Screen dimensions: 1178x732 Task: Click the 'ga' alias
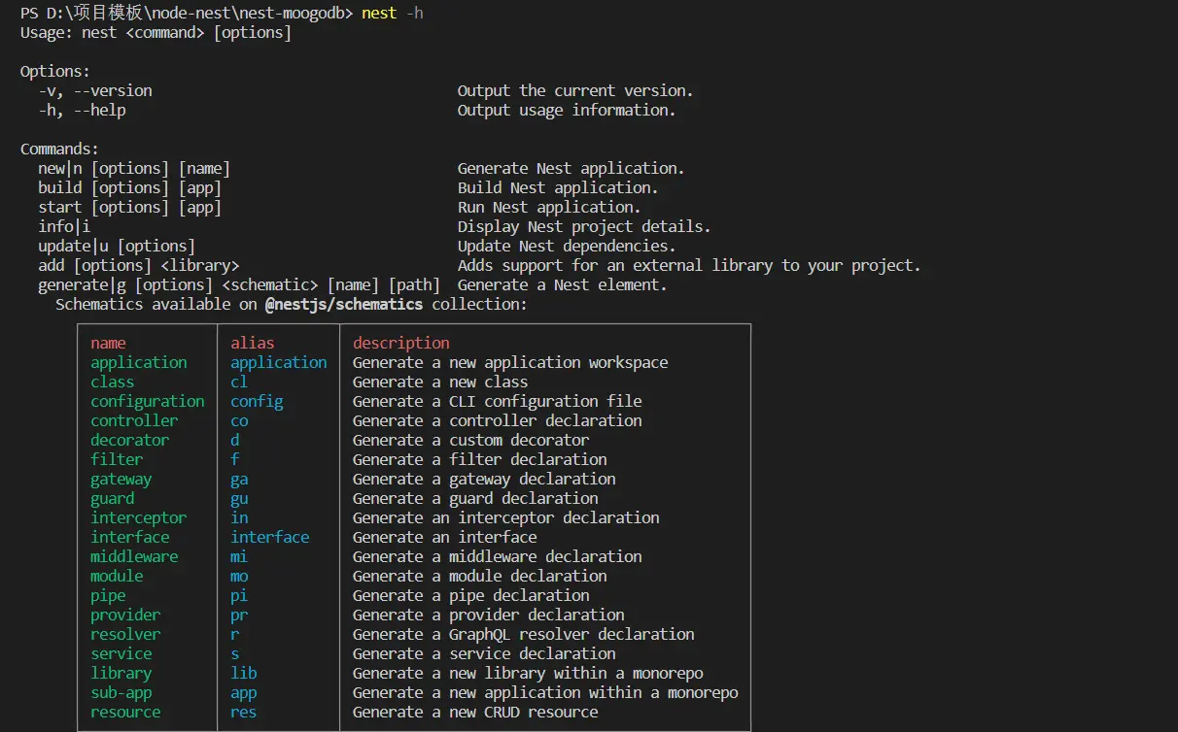click(x=239, y=479)
